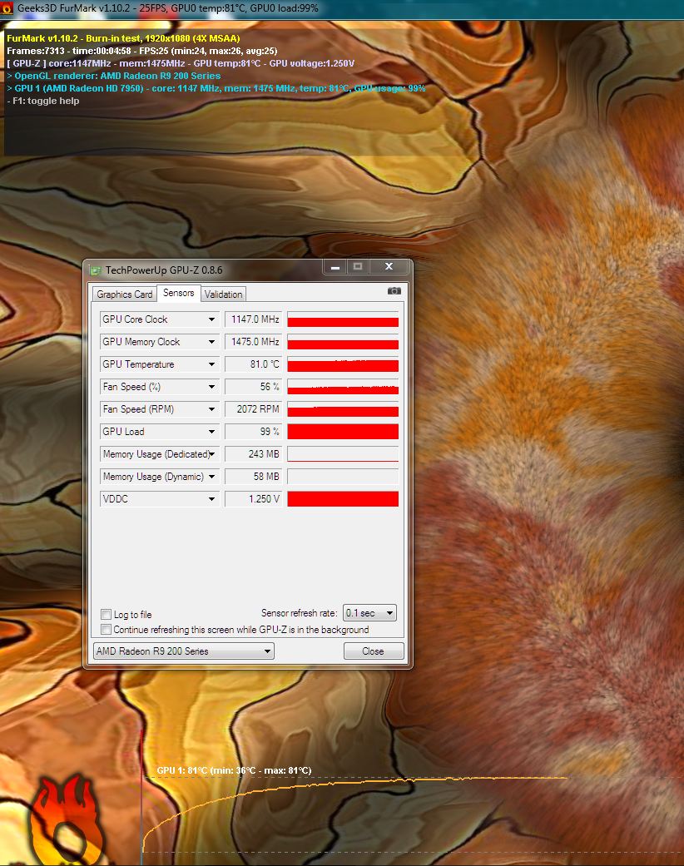Click the Fan Speed (RPM) history graph

[x=343, y=409]
